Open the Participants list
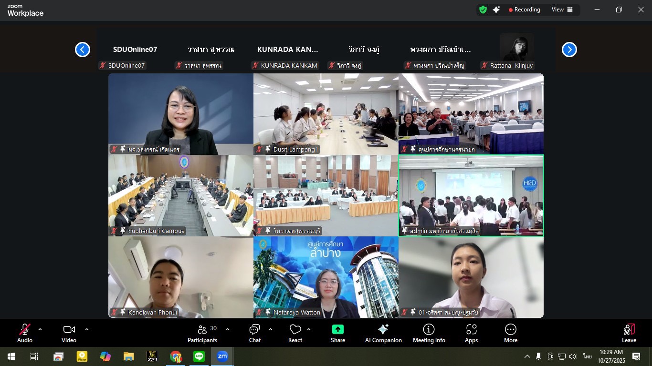Screen dimensions: 652x366 tap(202, 330)
